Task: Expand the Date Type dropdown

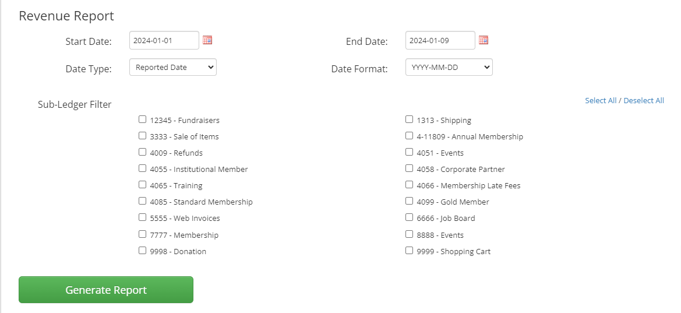Action: 172,68
